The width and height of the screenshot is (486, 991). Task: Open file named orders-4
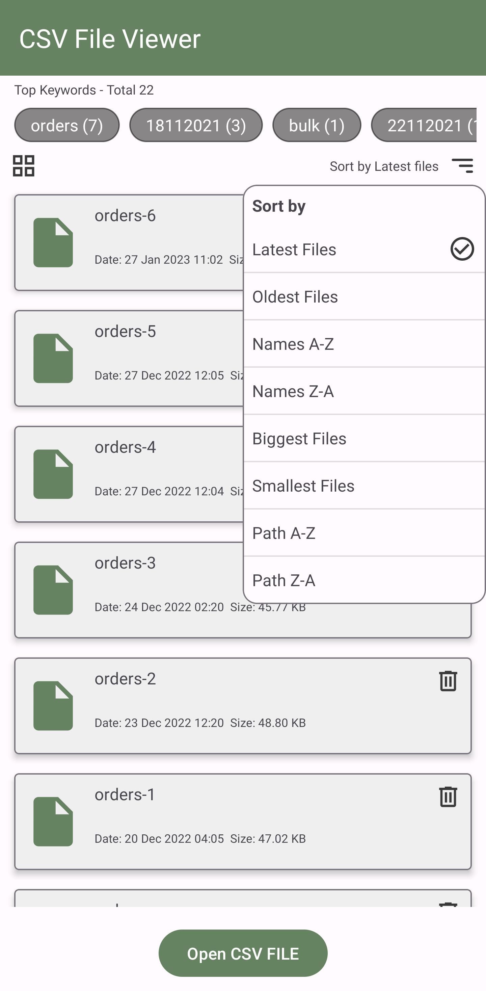[125, 447]
